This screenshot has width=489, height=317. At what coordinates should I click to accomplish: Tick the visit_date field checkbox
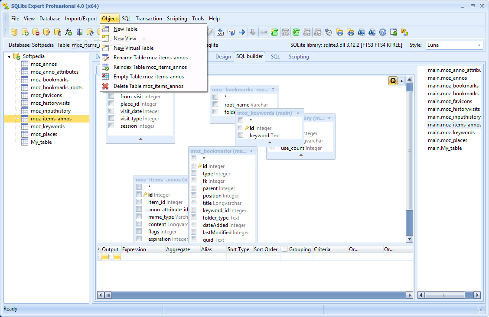(x=111, y=111)
